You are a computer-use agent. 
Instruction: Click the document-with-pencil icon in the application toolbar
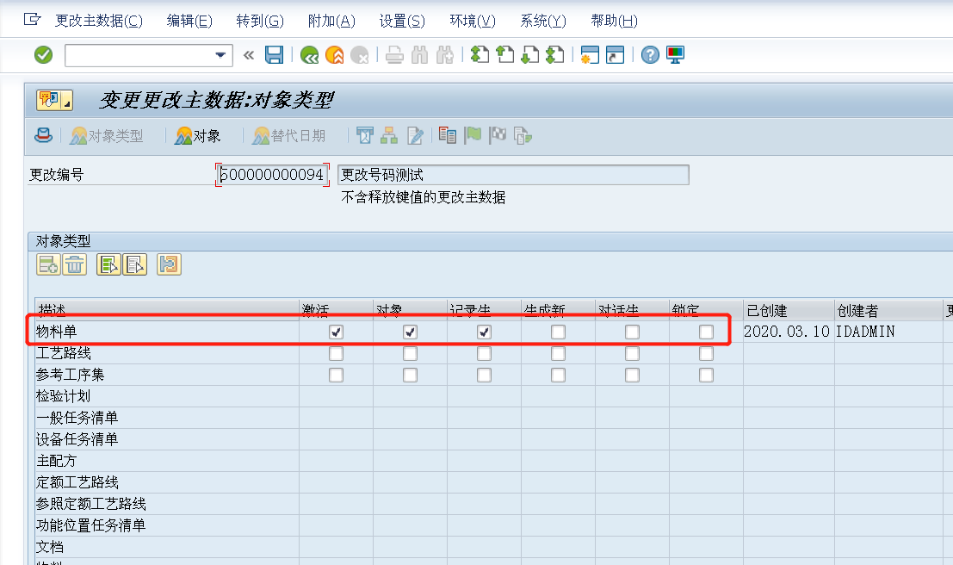[415, 135]
